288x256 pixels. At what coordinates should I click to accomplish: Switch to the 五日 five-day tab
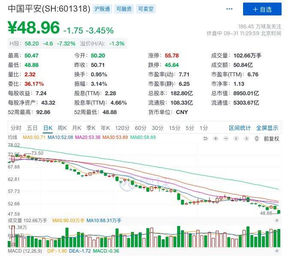click(32, 128)
